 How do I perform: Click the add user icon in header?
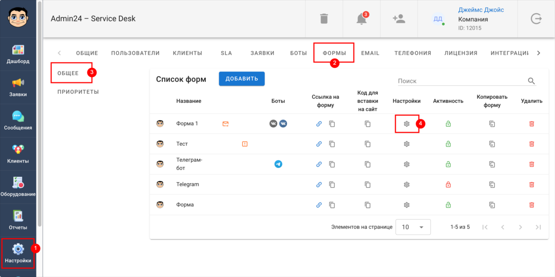399,19
